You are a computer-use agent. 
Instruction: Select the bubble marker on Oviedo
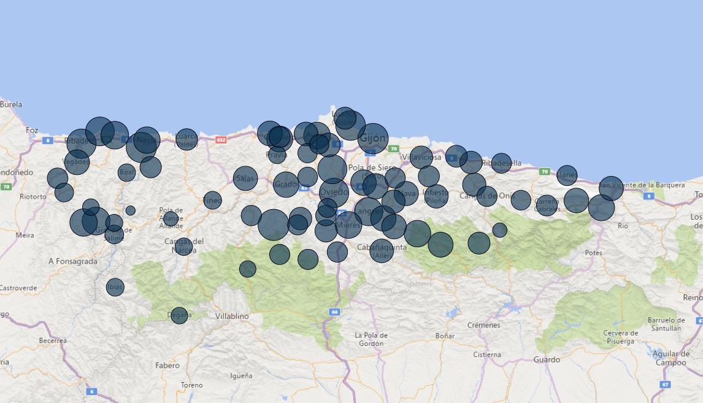334,193
